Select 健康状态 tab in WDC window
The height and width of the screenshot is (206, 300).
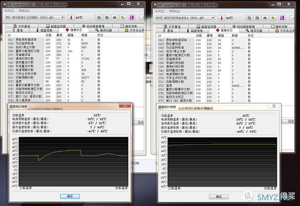click(74, 30)
